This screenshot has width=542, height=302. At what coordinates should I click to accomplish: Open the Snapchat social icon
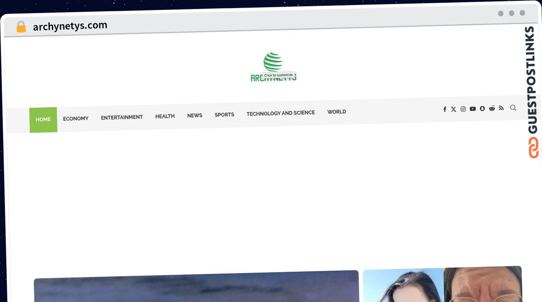[482, 109]
